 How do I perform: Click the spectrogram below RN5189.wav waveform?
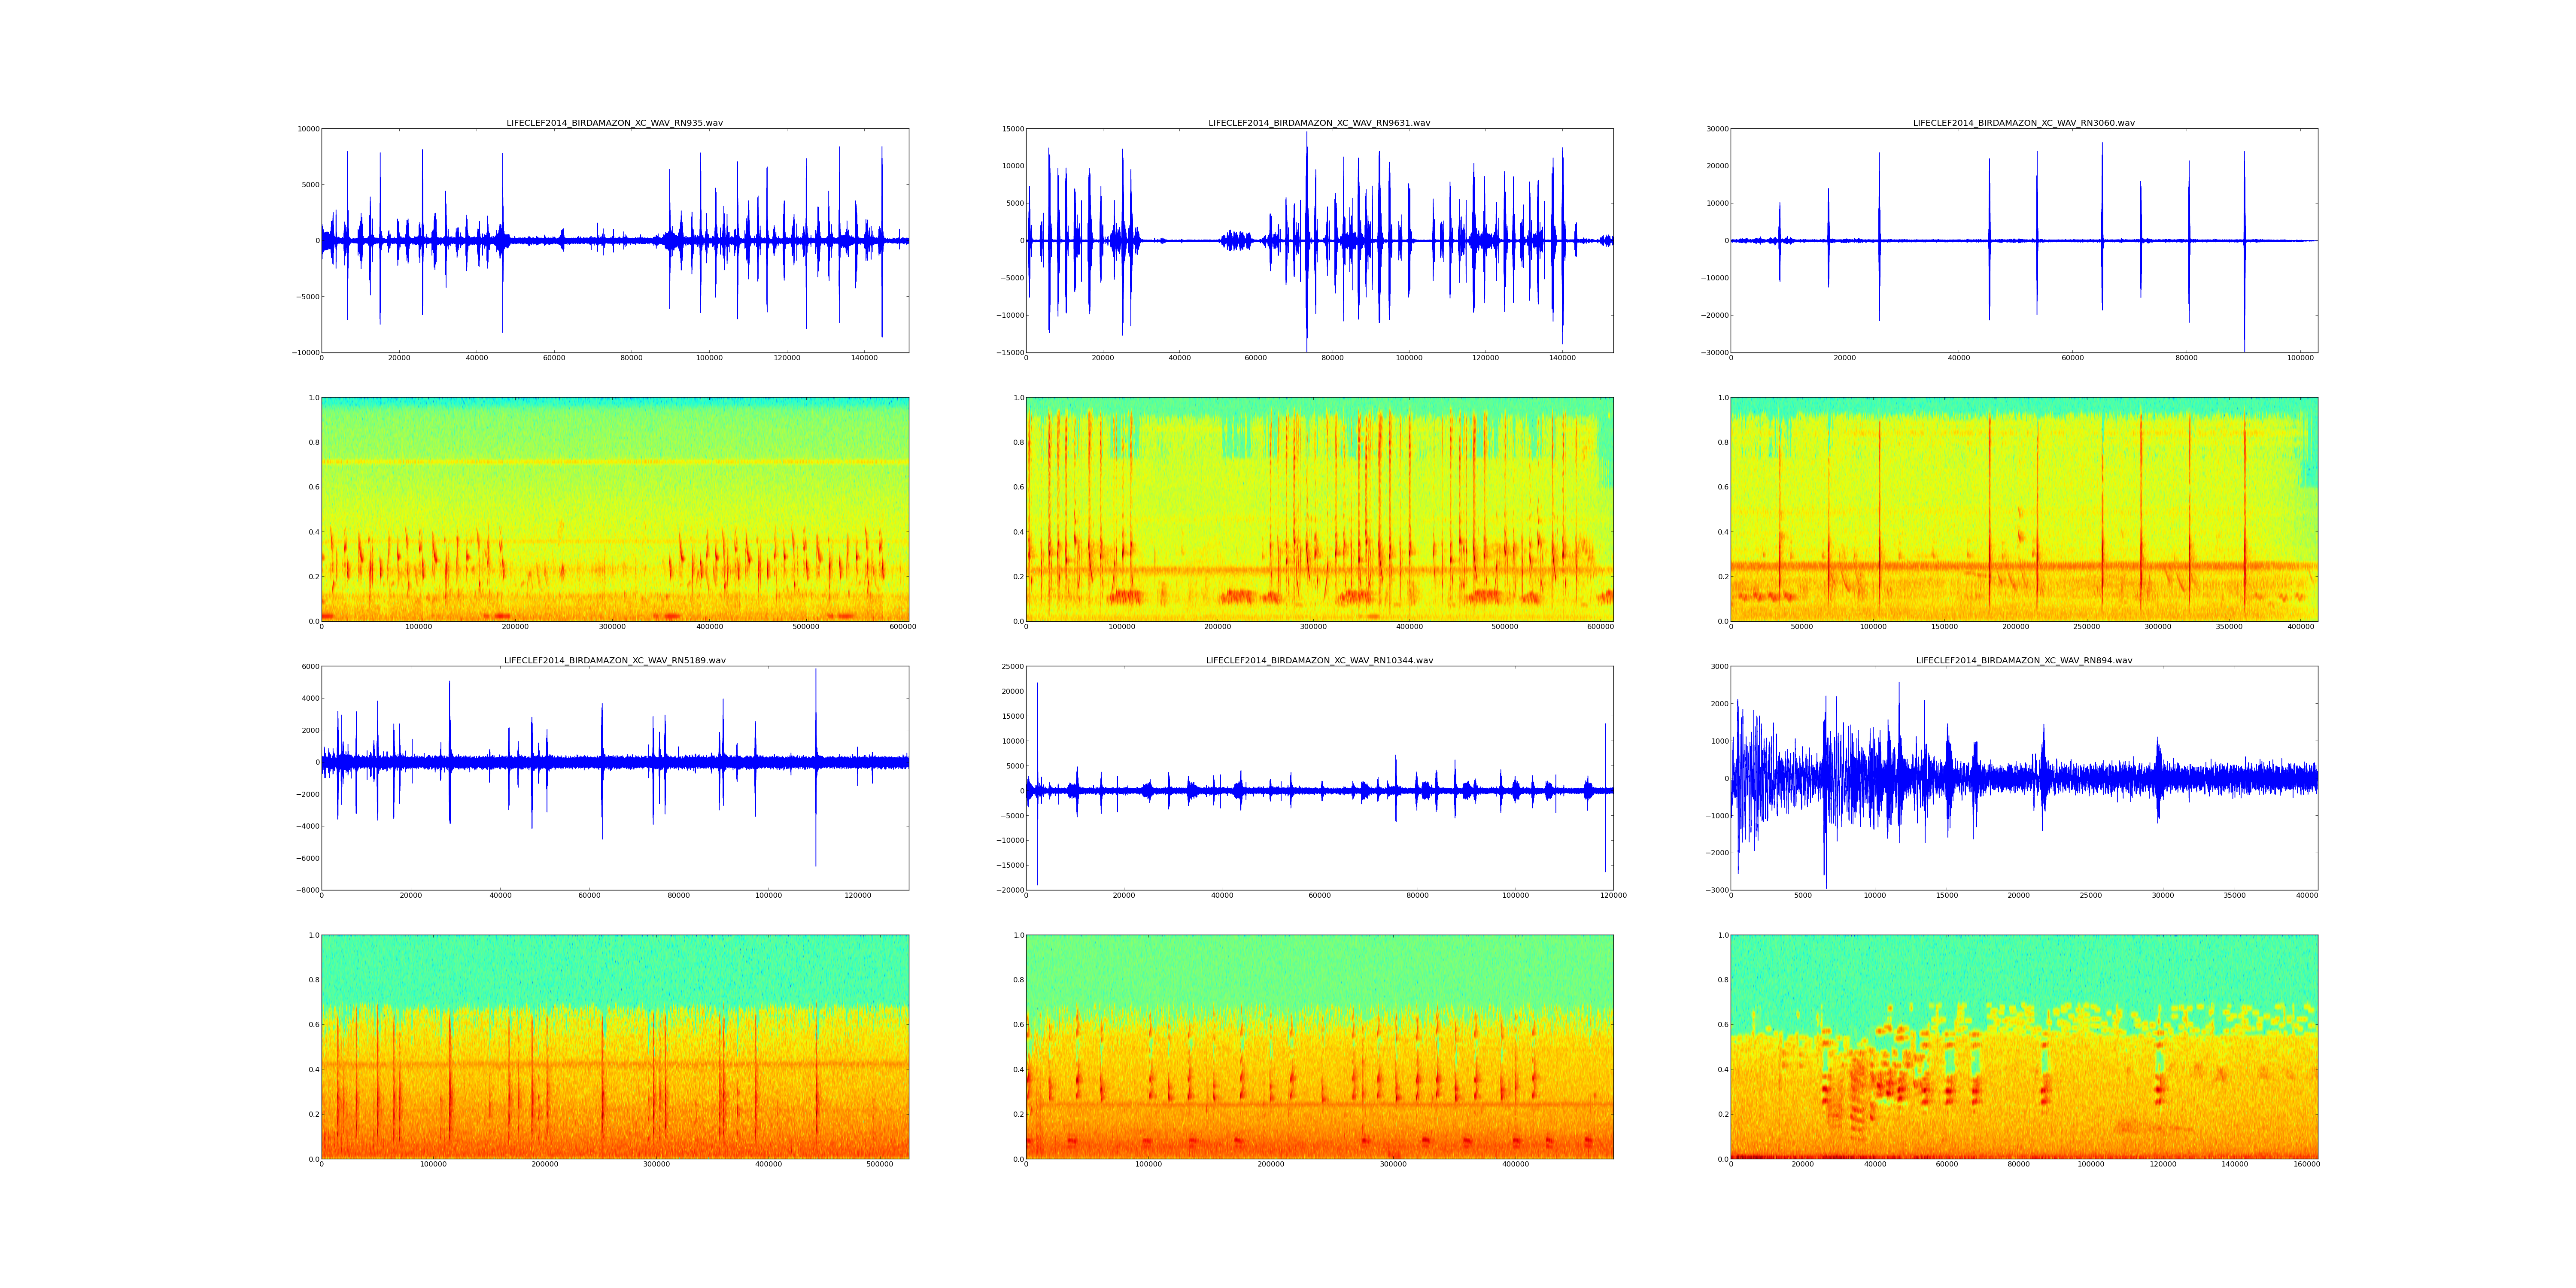pos(614,1047)
